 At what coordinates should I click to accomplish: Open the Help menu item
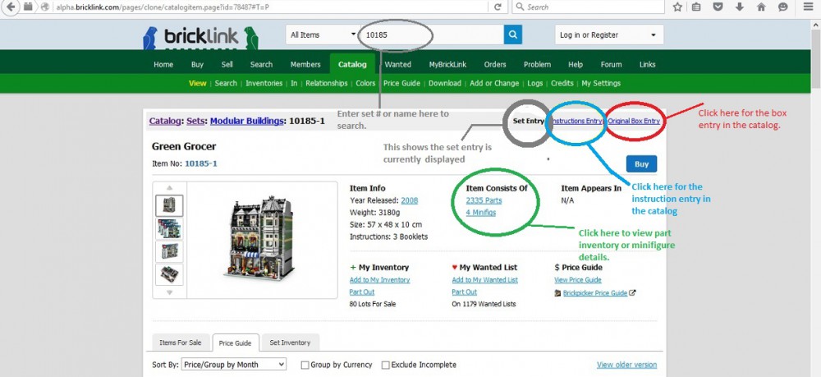[576, 64]
